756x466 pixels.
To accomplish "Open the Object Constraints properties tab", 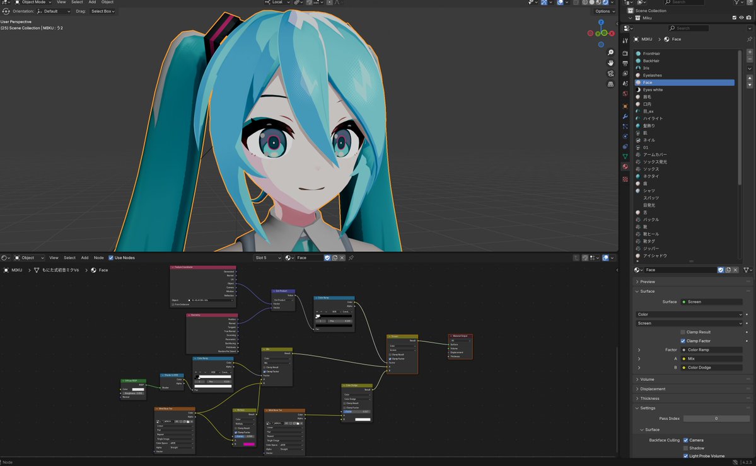I will pos(625,146).
